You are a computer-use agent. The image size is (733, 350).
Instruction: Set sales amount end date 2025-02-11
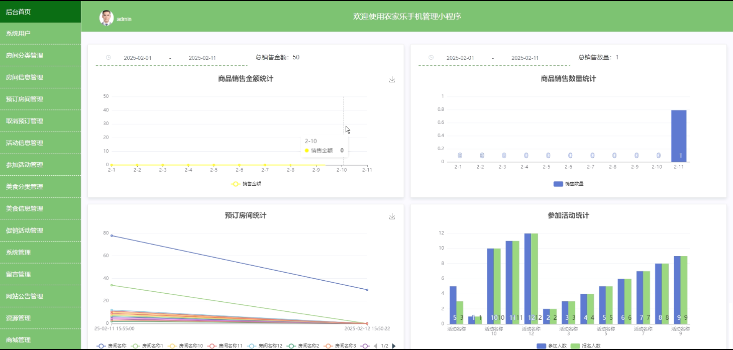[x=202, y=58]
